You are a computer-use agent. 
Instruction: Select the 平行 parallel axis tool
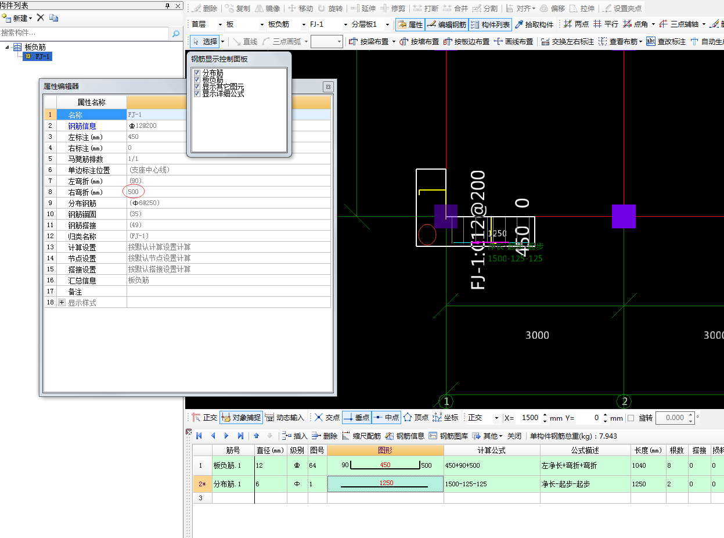pyautogui.click(x=606, y=24)
